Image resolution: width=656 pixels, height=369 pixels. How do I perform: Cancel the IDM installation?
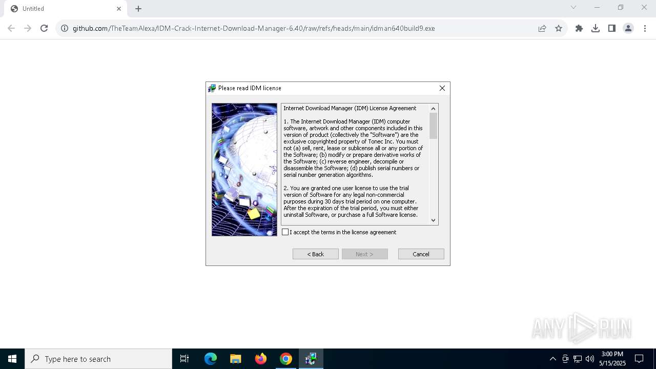pos(421,254)
